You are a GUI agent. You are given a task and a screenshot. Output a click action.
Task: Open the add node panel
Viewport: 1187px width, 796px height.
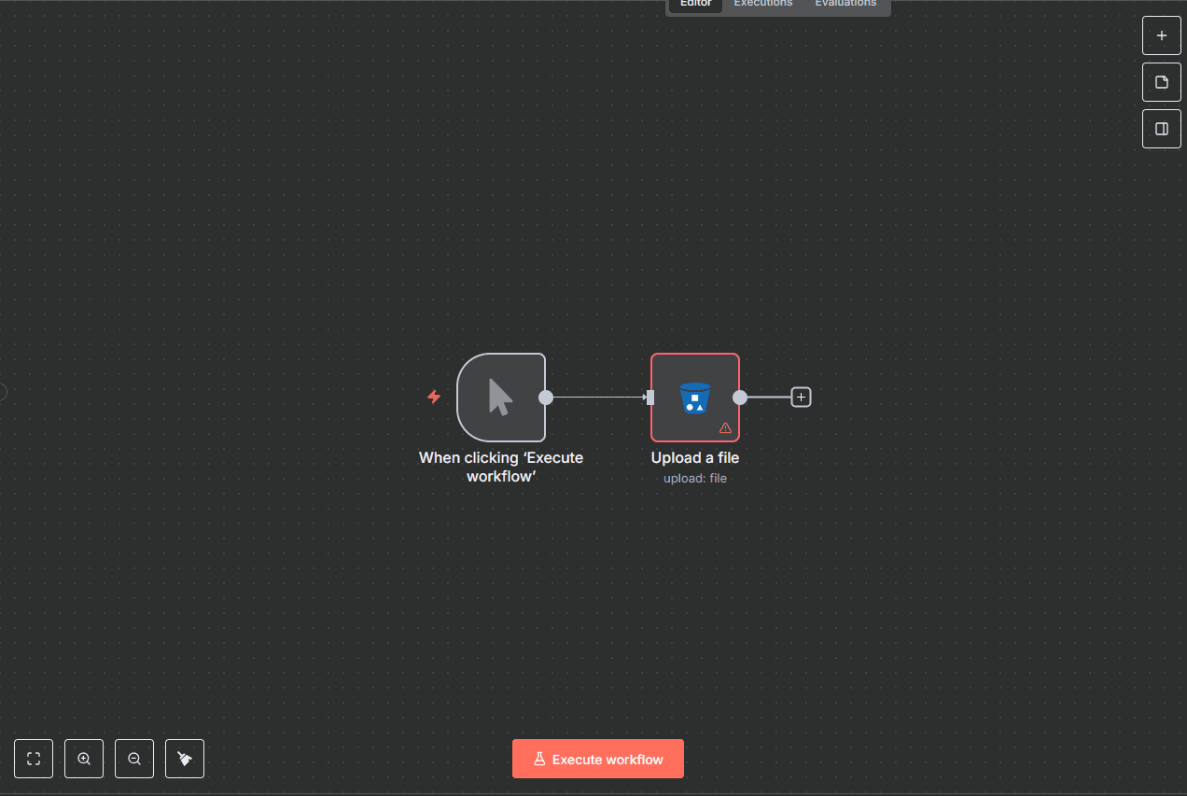(x=1161, y=35)
